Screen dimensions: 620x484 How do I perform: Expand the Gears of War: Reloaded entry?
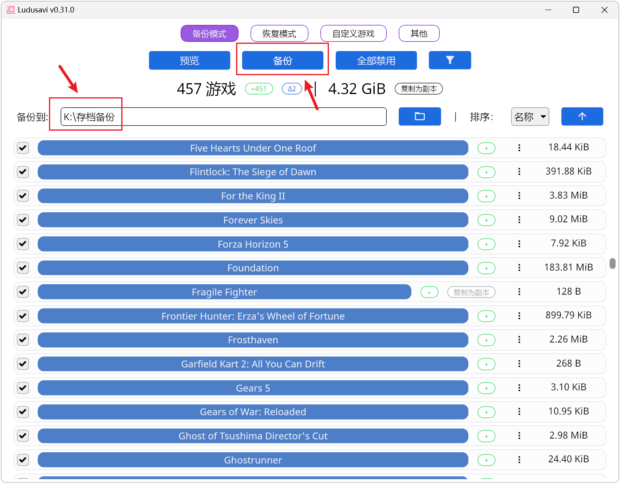(x=253, y=412)
